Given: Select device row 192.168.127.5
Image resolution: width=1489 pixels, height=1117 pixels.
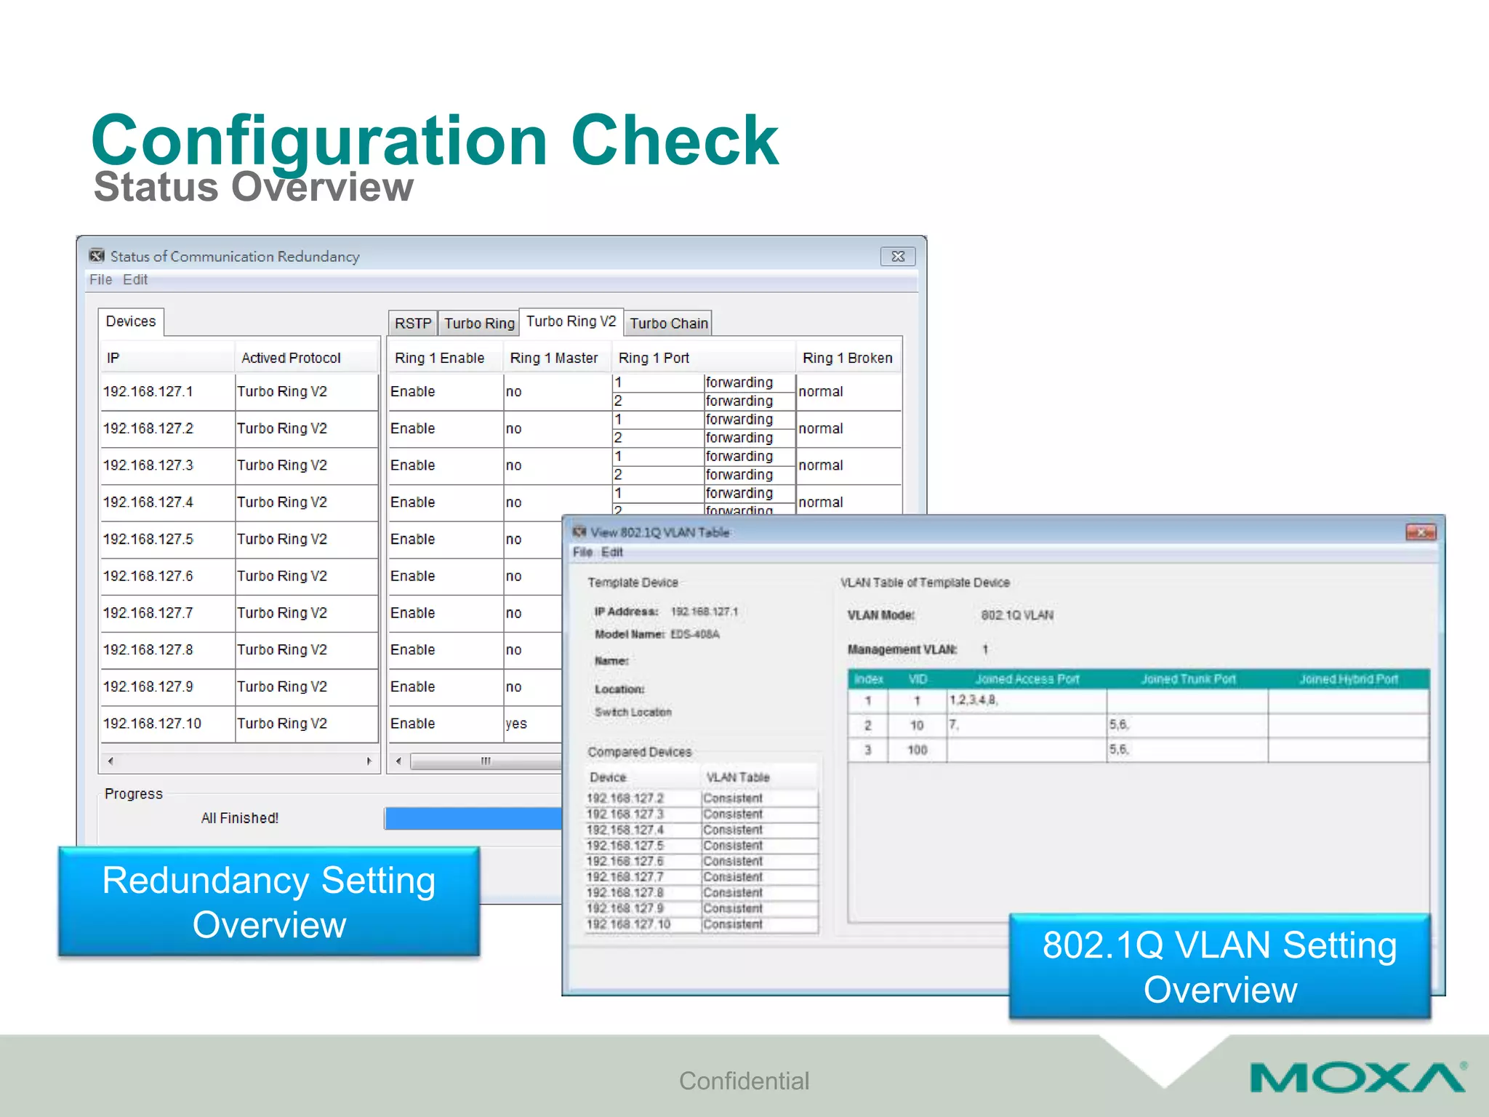Looking at the screenshot, I should [x=240, y=540].
